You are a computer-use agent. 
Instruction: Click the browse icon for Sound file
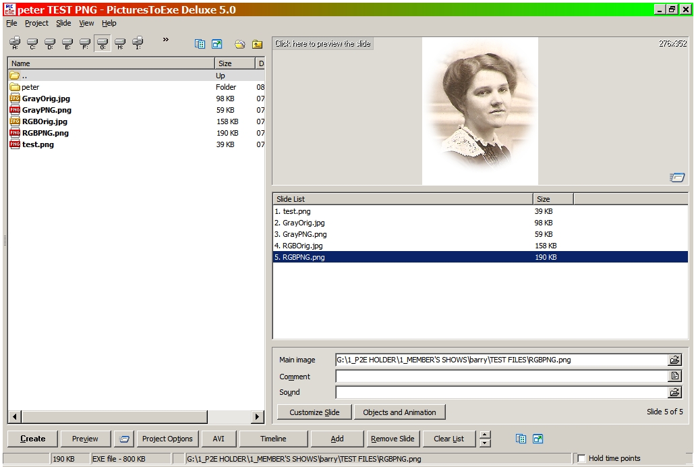click(674, 392)
